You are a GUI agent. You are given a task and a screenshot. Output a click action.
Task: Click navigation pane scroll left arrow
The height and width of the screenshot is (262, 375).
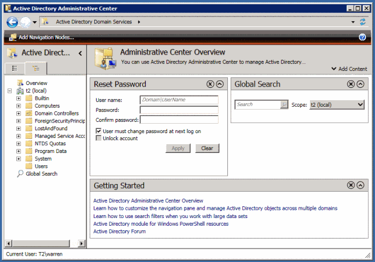(x=8, y=244)
